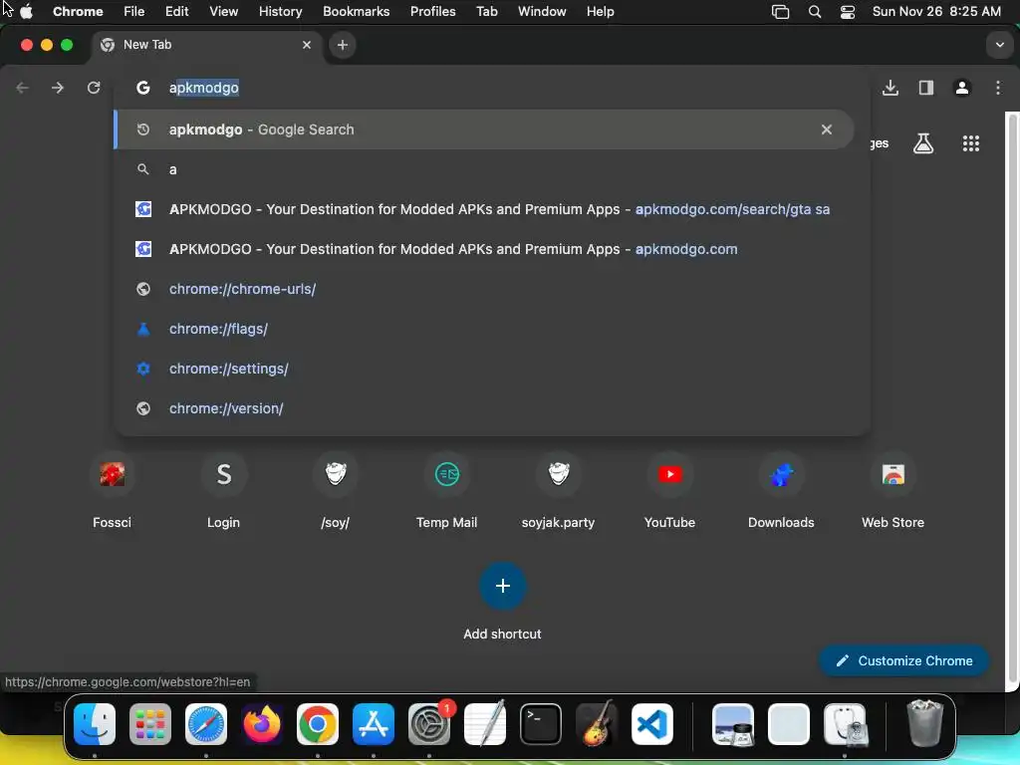The width and height of the screenshot is (1020, 765).
Task: Click the Stage Manager menu bar icon
Action: tap(781, 11)
